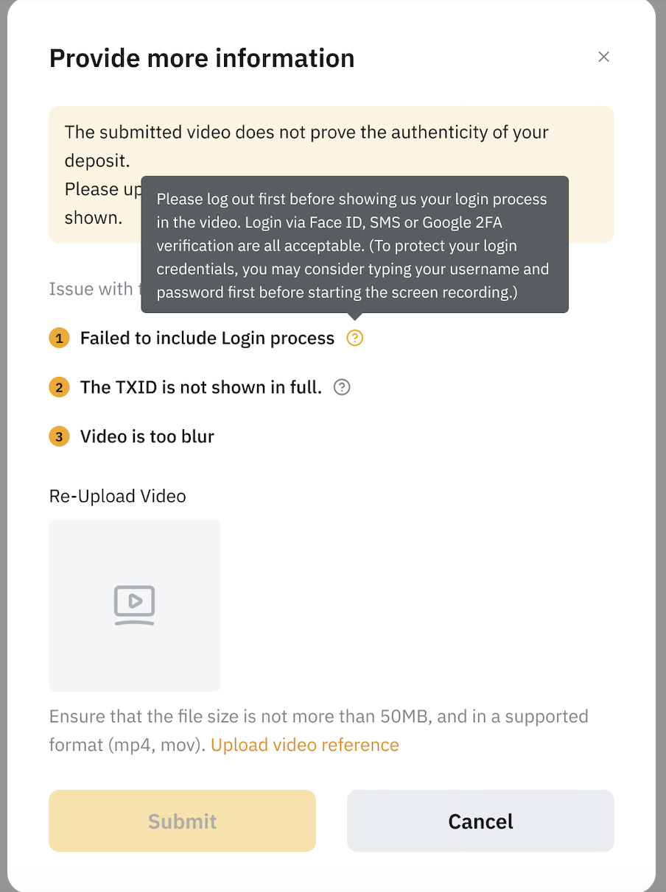This screenshot has width=666, height=892.
Task: Click the 50MB file size hint text
Action: click(318, 717)
